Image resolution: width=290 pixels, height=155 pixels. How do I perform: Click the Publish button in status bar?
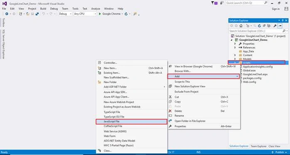point(280,152)
